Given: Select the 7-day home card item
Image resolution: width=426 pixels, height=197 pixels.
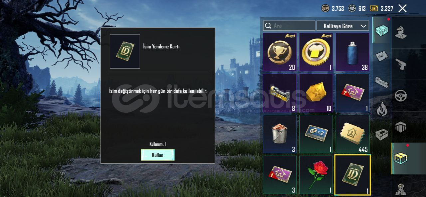Looking at the screenshot, I should click(352, 93).
